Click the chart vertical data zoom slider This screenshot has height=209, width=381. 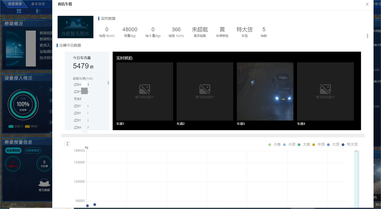[356, 178]
